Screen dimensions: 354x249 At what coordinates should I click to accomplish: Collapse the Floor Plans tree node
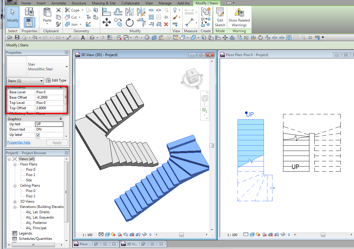[x=15, y=164]
